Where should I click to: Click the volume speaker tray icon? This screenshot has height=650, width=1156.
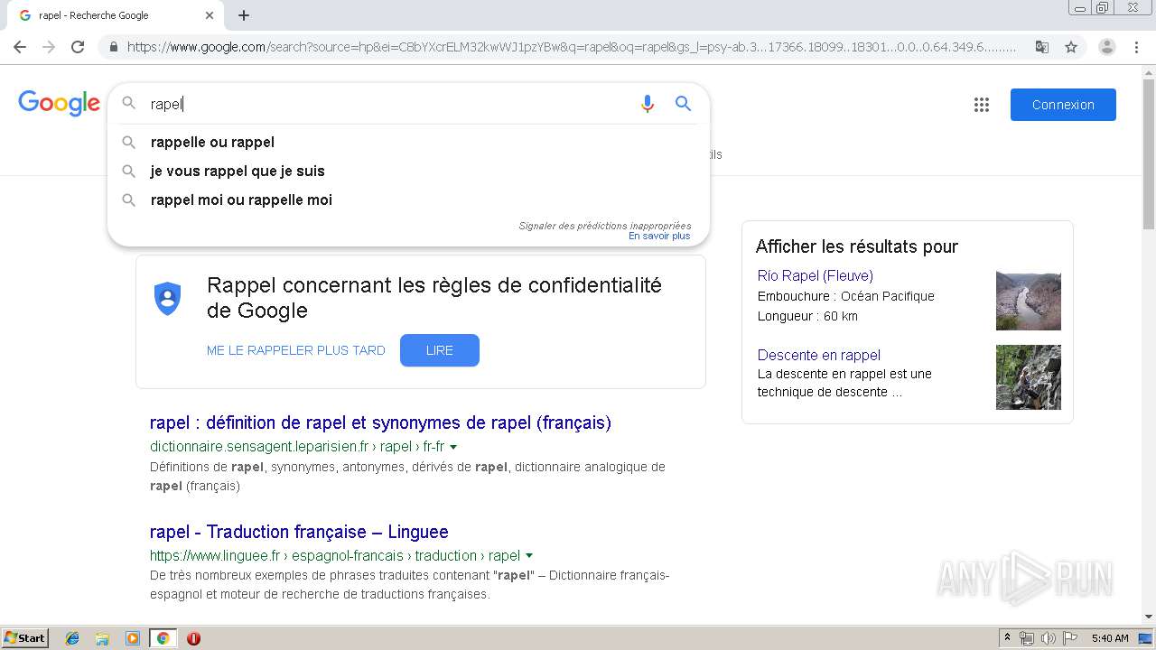coord(1048,638)
